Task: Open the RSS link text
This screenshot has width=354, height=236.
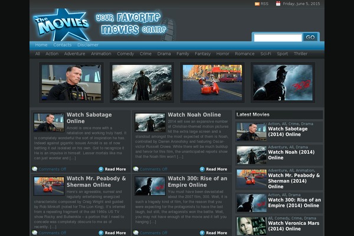Action: tap(264, 4)
